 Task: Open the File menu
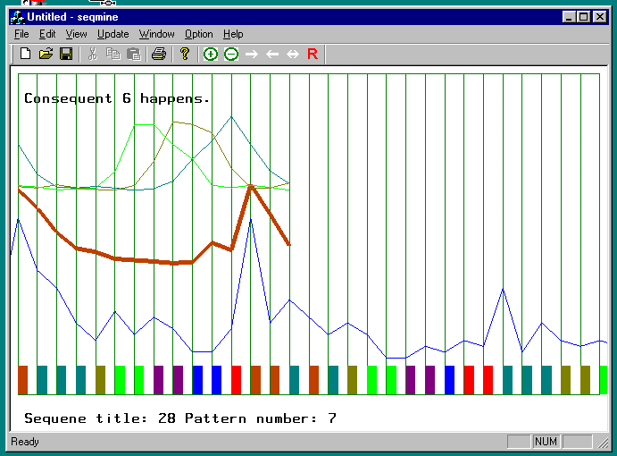[21, 34]
